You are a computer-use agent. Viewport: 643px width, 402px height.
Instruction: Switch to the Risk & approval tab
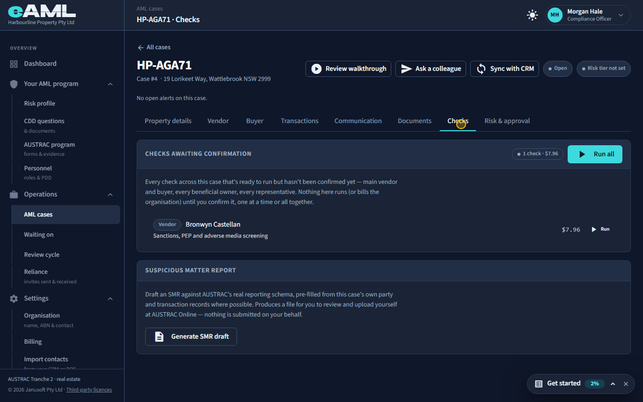[x=507, y=121]
